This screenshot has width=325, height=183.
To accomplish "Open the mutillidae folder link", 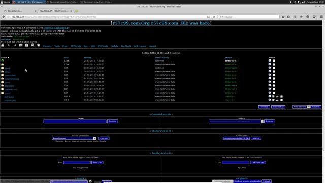I will click(11, 75).
